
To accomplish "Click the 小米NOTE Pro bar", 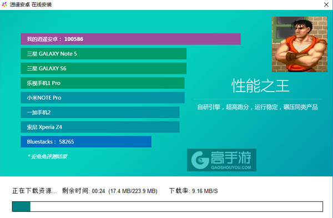I will tap(103, 98).
